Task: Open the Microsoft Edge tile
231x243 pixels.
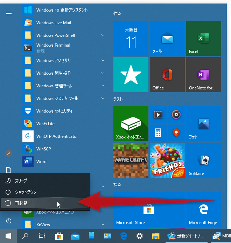Action: 204,209
